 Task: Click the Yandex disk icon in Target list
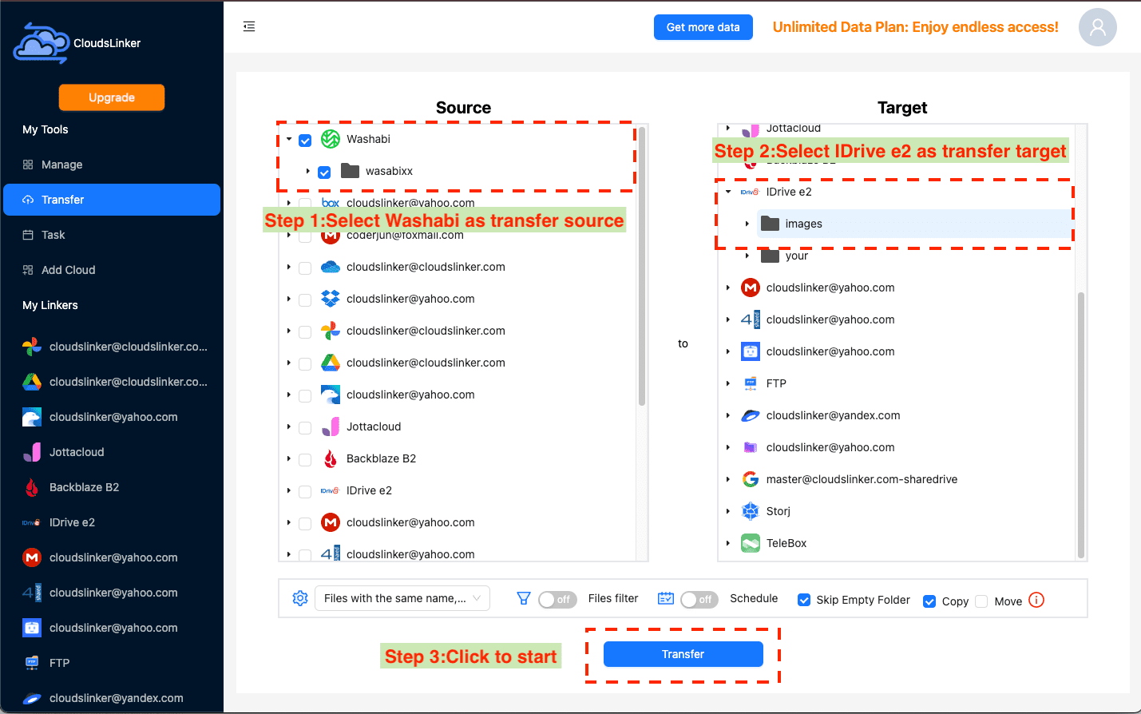[751, 415]
